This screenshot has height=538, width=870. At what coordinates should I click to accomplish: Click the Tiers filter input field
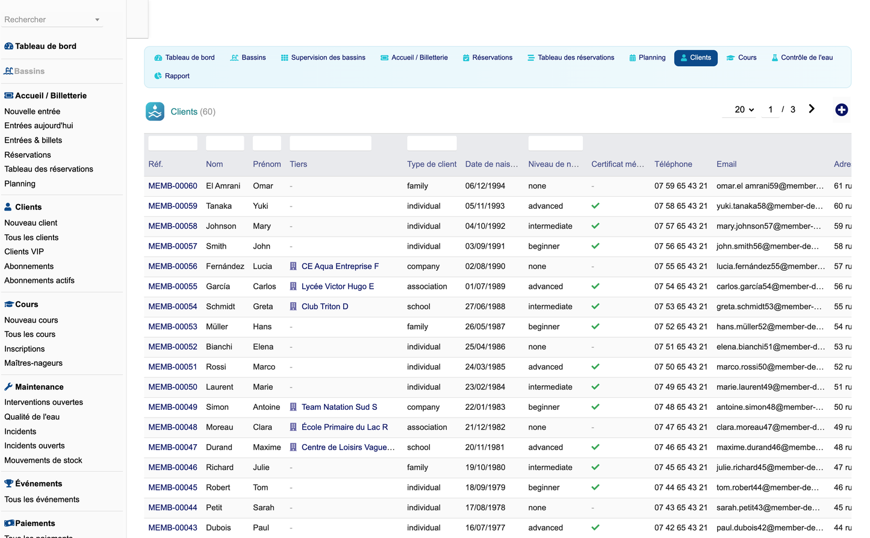[331, 143]
